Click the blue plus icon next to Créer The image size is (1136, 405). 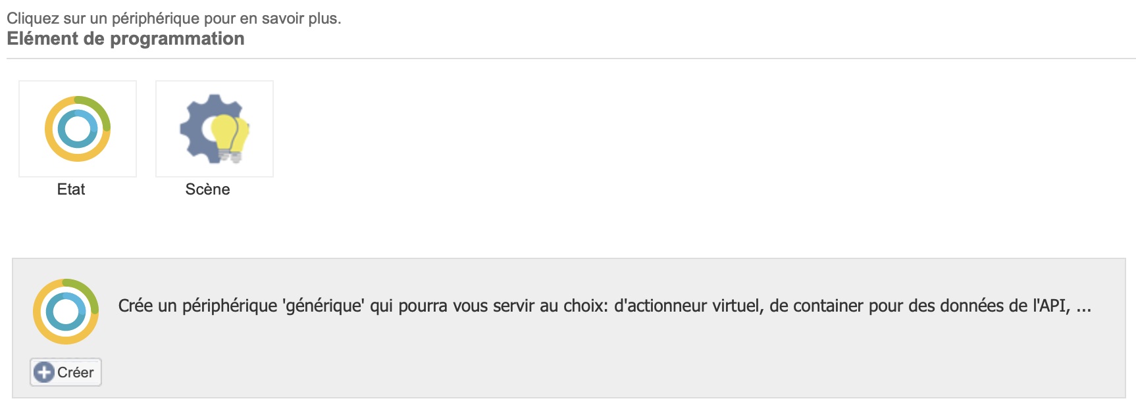pyautogui.click(x=44, y=372)
